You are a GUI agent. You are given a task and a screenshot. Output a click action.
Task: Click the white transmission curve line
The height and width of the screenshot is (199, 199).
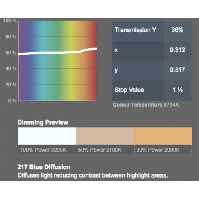tap(57, 53)
